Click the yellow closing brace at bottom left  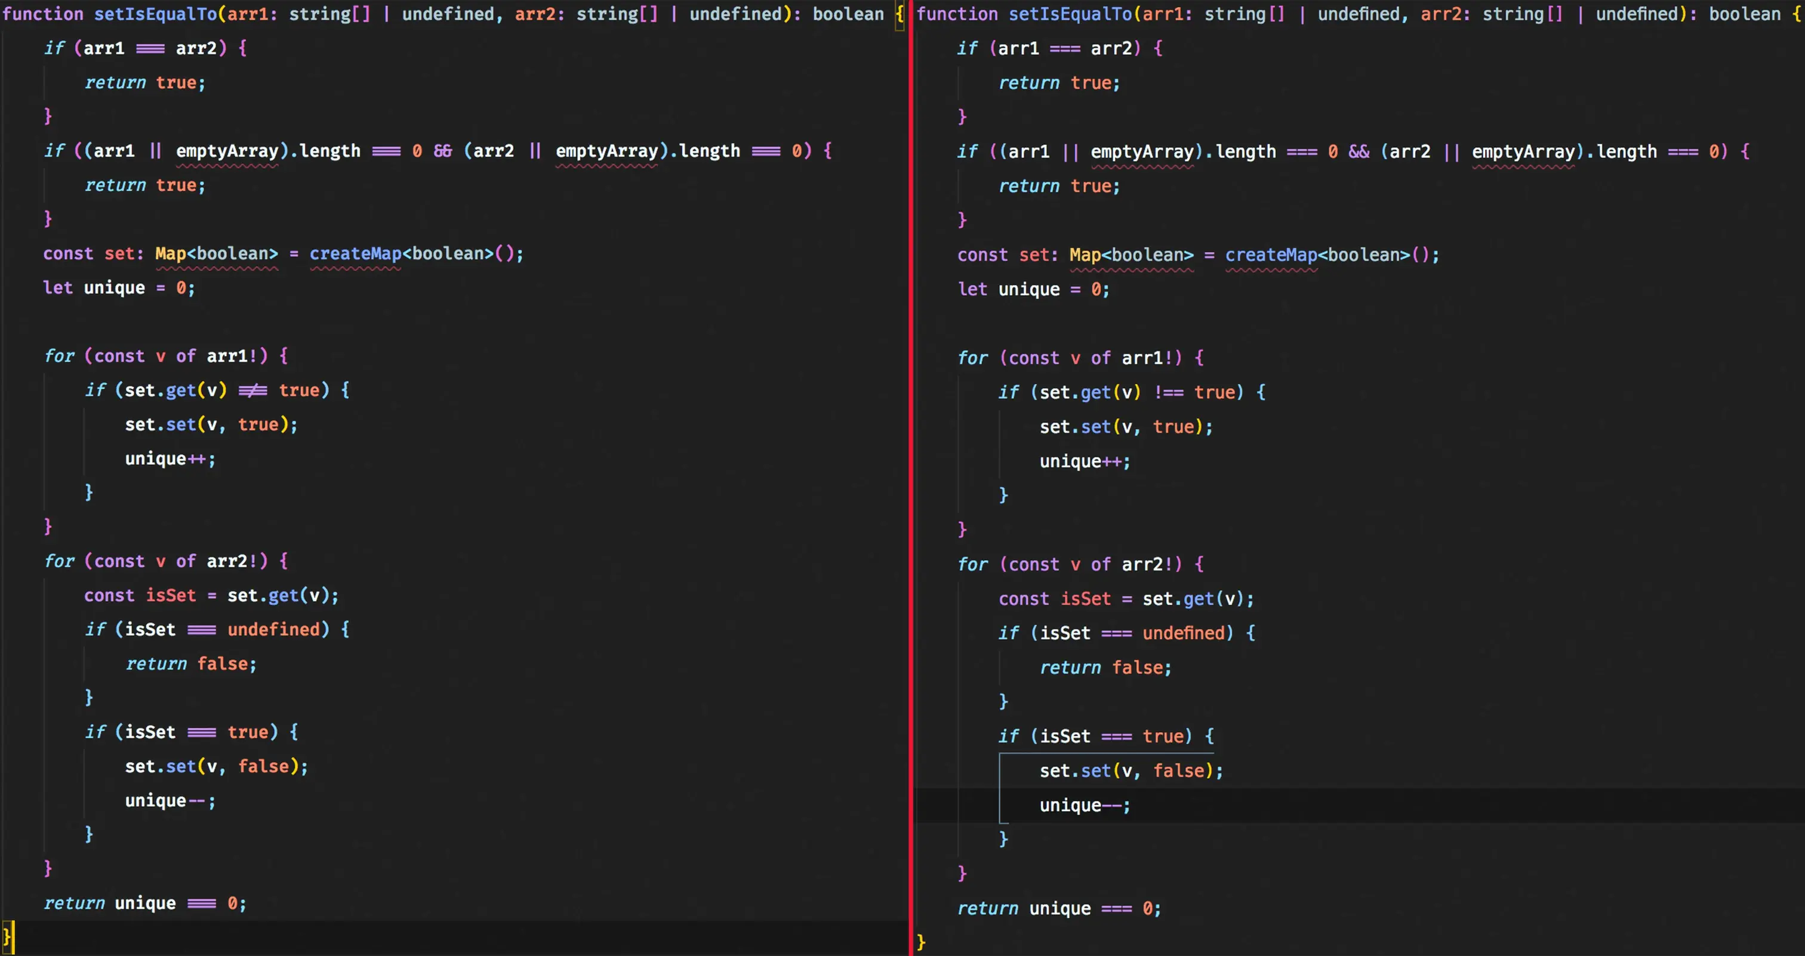(7, 936)
